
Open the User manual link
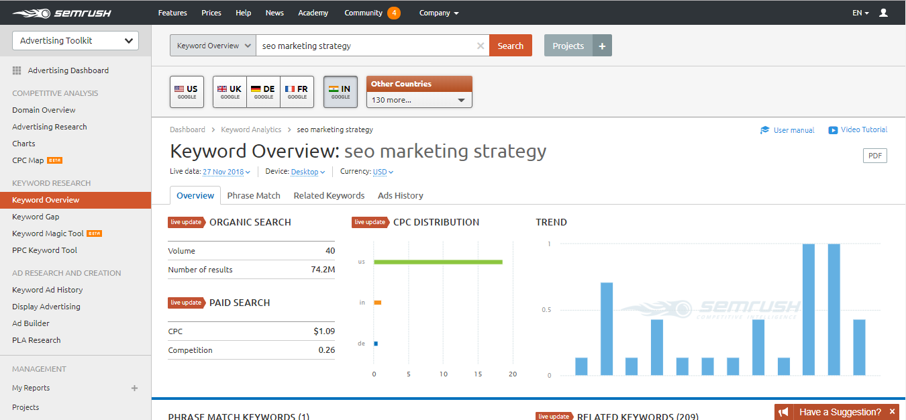point(794,130)
